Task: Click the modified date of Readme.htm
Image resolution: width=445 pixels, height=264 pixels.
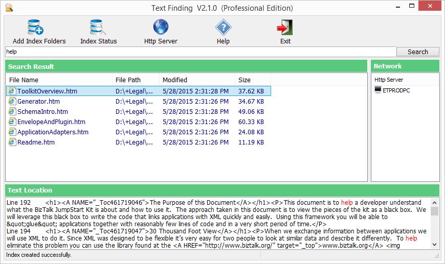Action: coord(195,142)
